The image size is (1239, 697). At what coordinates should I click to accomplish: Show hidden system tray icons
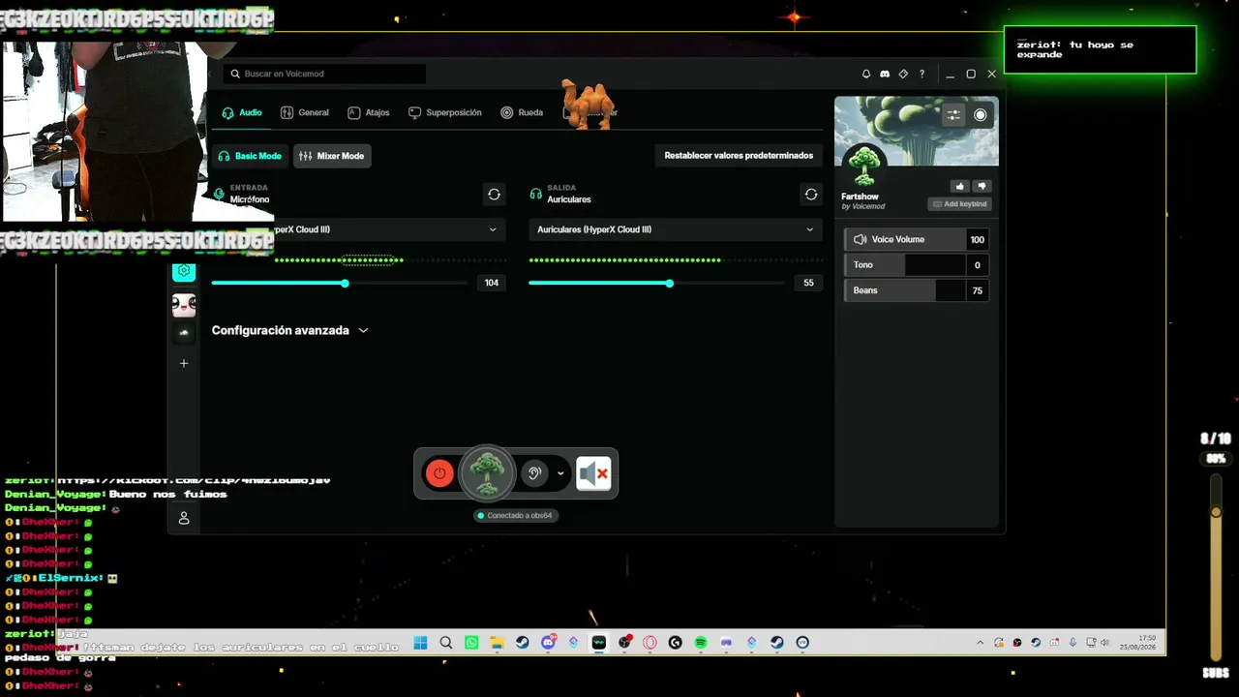[980, 643]
